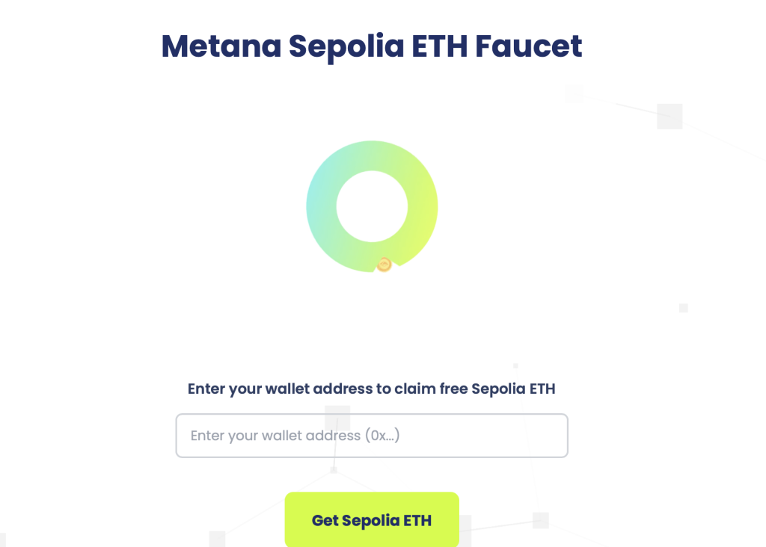The image size is (766, 547).
Task: Click the word "Metana" in the heading
Action: coord(221,46)
